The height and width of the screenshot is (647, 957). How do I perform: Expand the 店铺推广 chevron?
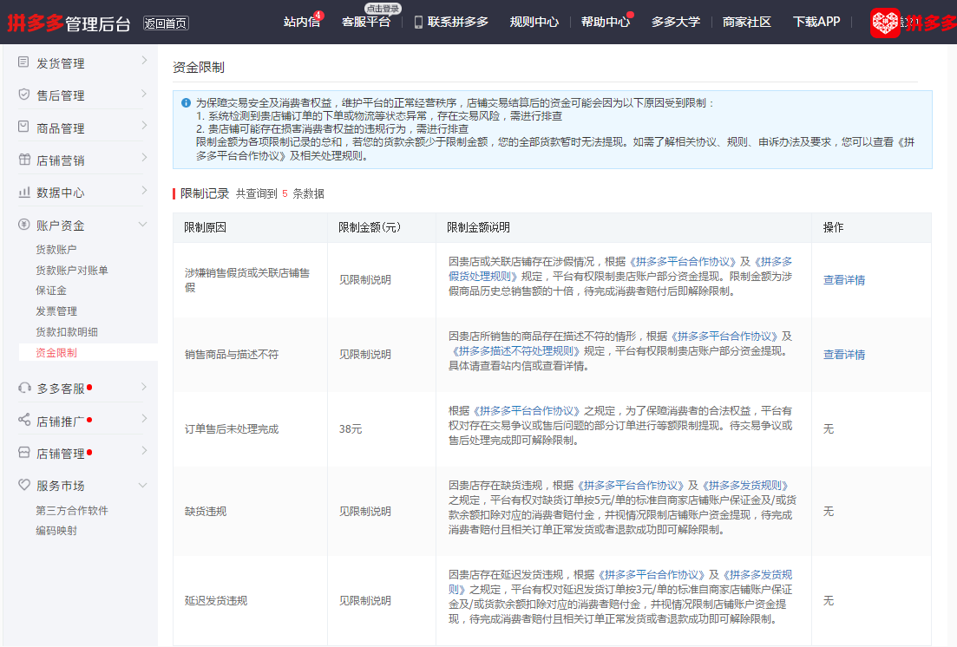144,418
